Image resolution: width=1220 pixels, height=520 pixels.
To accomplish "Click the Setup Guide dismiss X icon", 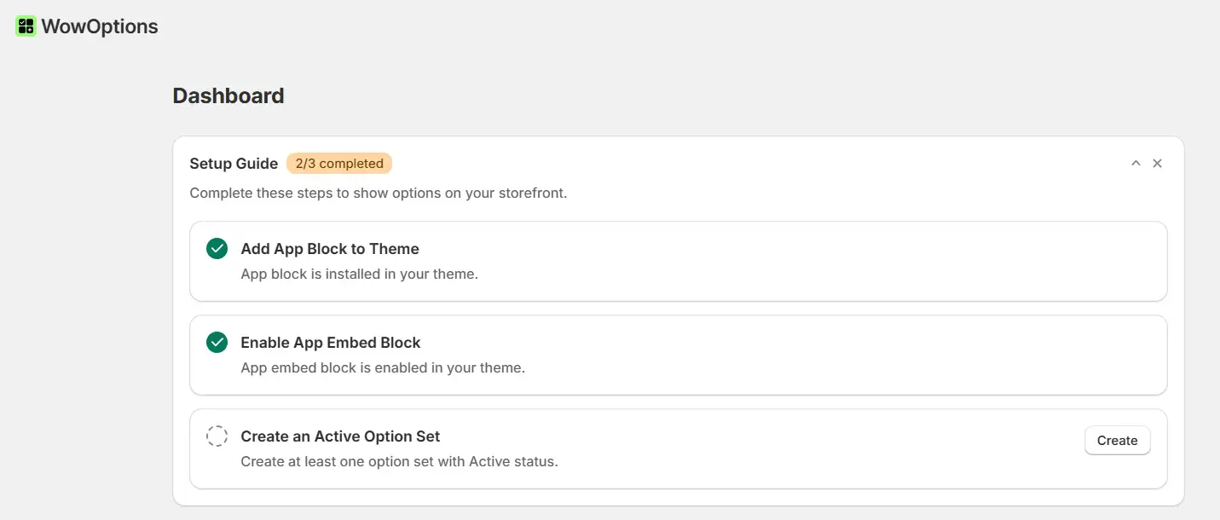I will coord(1157,163).
